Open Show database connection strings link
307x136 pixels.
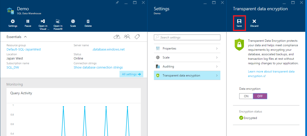tap(98, 67)
